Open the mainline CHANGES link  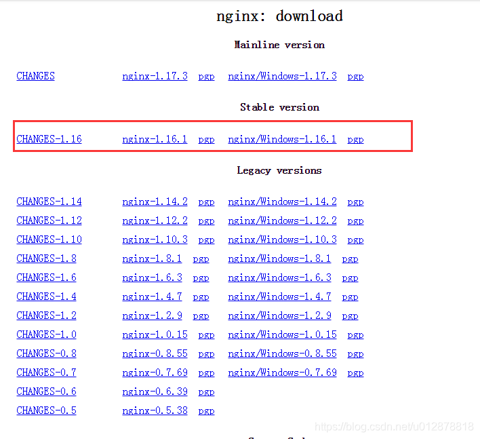pyautogui.click(x=35, y=76)
